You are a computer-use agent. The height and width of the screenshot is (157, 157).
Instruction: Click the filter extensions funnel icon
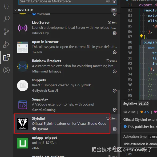pyautogui.click(x=114, y=1)
